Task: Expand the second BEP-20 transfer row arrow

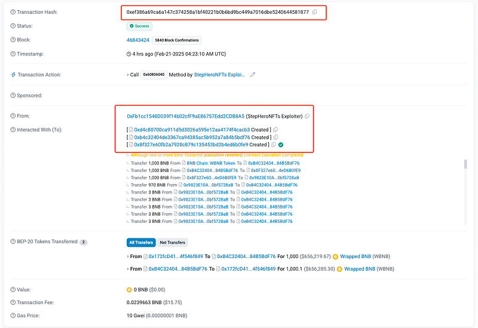Action: click(128, 269)
